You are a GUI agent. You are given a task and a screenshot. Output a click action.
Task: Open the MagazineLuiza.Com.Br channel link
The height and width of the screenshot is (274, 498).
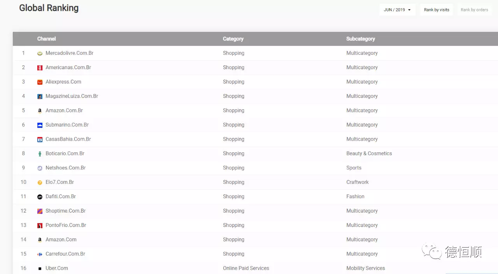[x=72, y=96]
